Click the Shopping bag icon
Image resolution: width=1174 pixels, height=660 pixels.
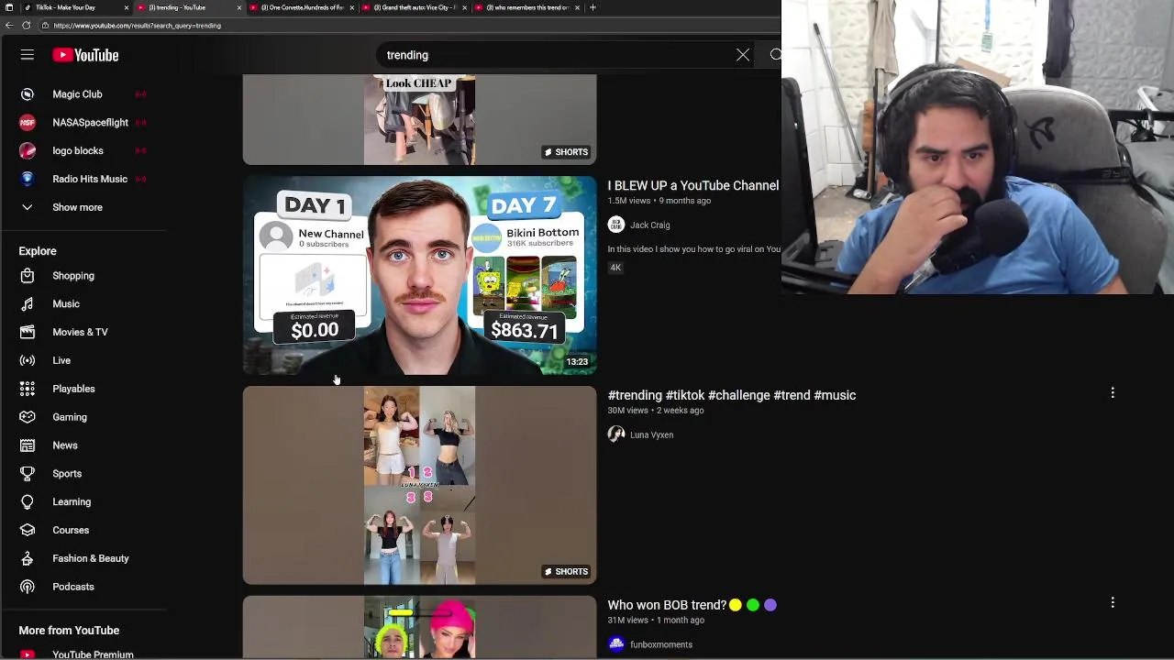(28, 276)
